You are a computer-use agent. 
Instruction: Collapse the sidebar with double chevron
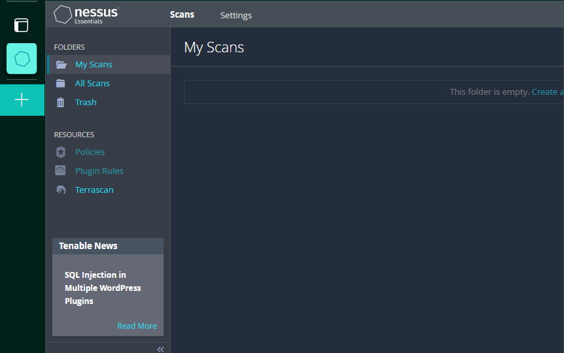pyautogui.click(x=160, y=349)
